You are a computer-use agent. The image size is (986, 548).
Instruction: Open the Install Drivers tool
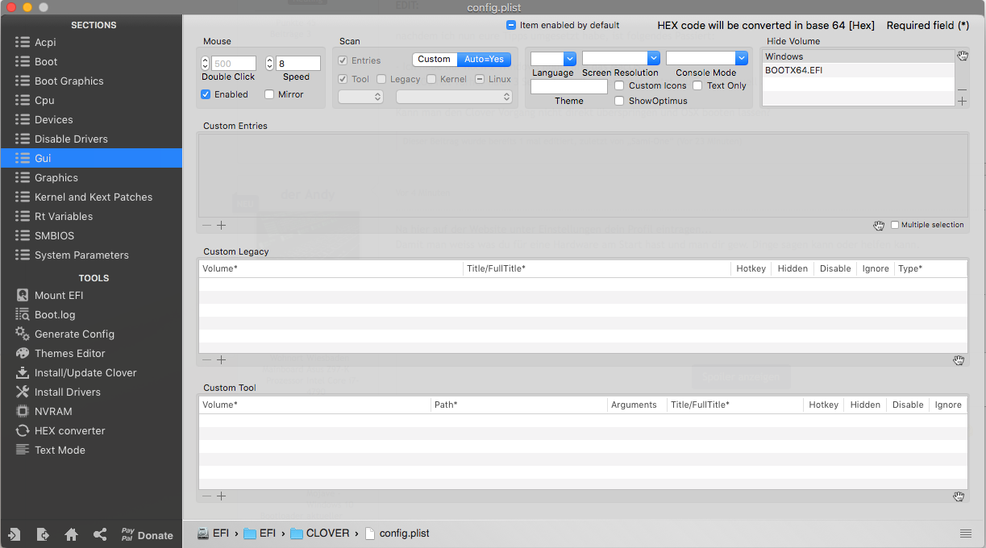[x=67, y=392]
